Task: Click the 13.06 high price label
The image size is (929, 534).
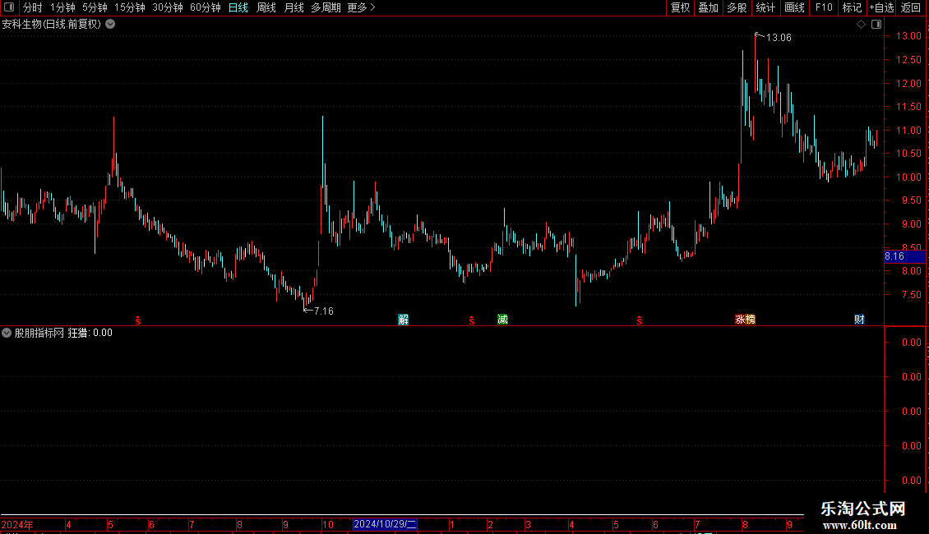Action: tap(779, 38)
